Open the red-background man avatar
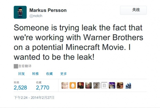 click(x=81, y=85)
